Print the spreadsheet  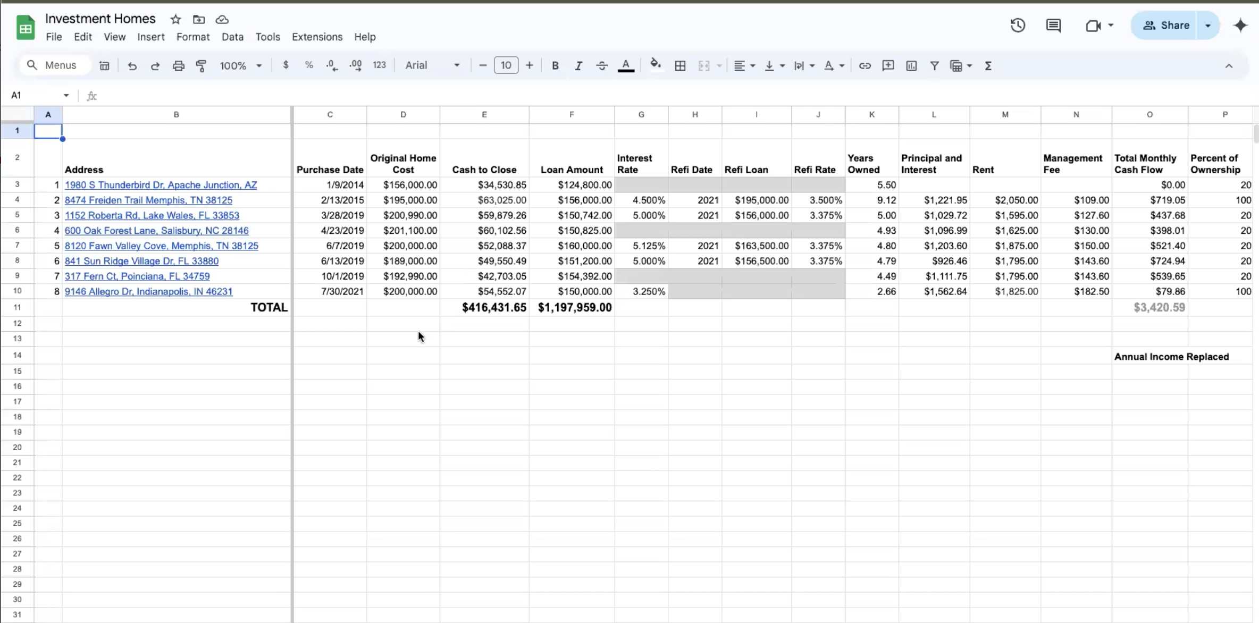pyautogui.click(x=179, y=66)
